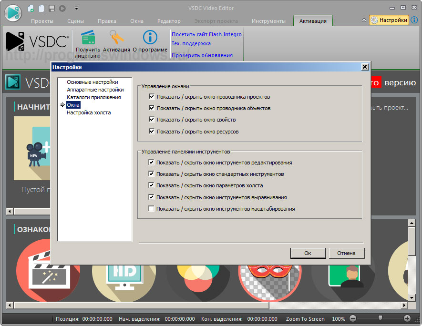Screen dimensions: 422x326
Task: Click the Отмена button
Action: [346, 253]
